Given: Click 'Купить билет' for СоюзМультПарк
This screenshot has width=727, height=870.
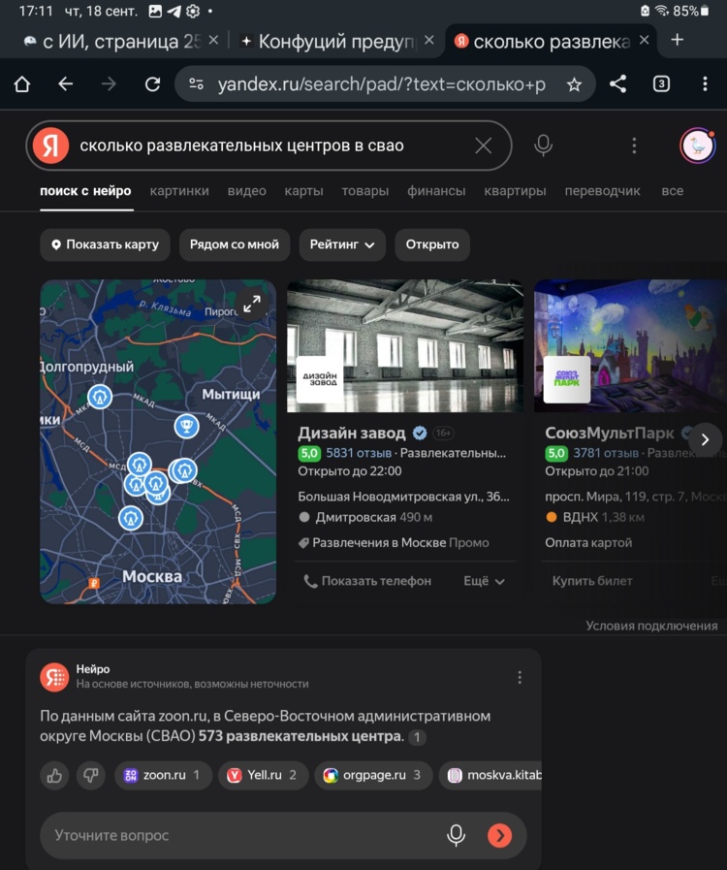Looking at the screenshot, I should [592, 581].
